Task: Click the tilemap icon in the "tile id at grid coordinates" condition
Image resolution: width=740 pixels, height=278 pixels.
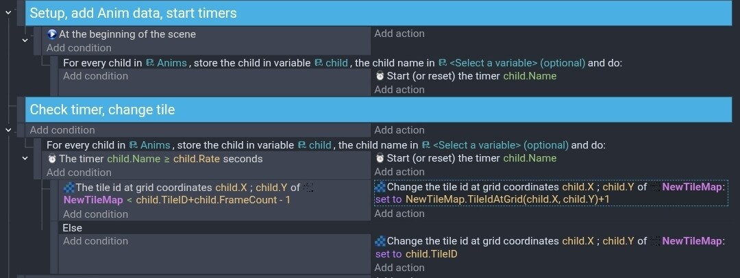Action: coord(69,187)
